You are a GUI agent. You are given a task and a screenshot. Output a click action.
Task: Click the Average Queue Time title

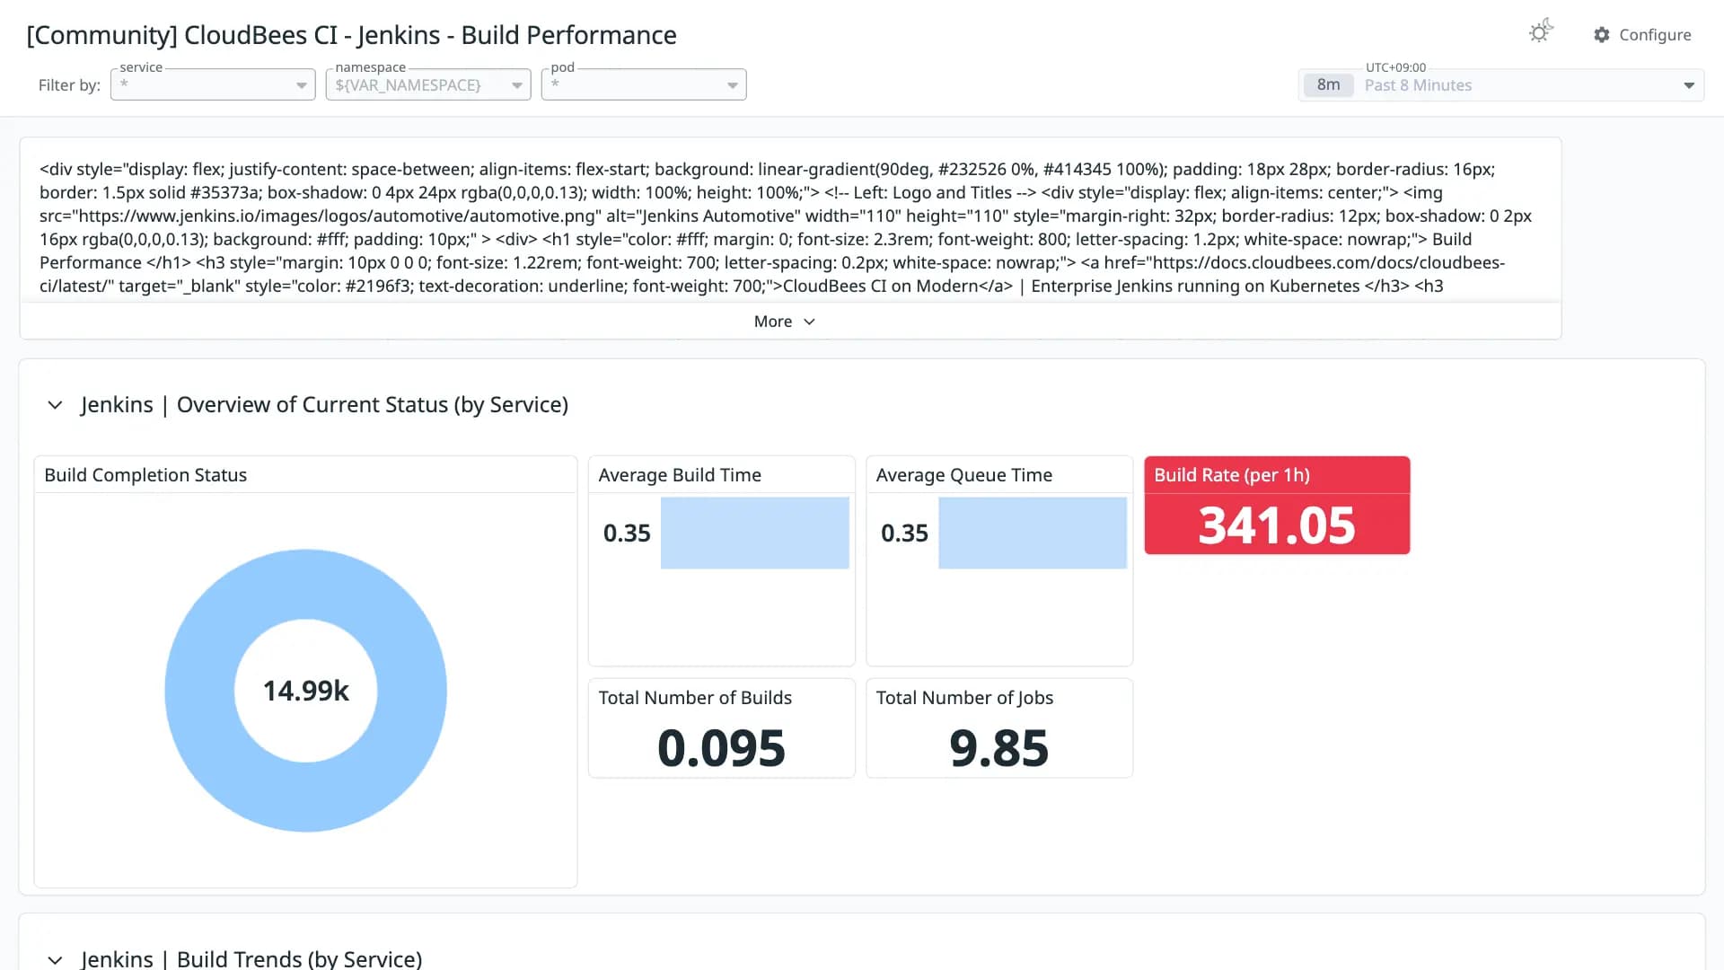pyautogui.click(x=964, y=475)
